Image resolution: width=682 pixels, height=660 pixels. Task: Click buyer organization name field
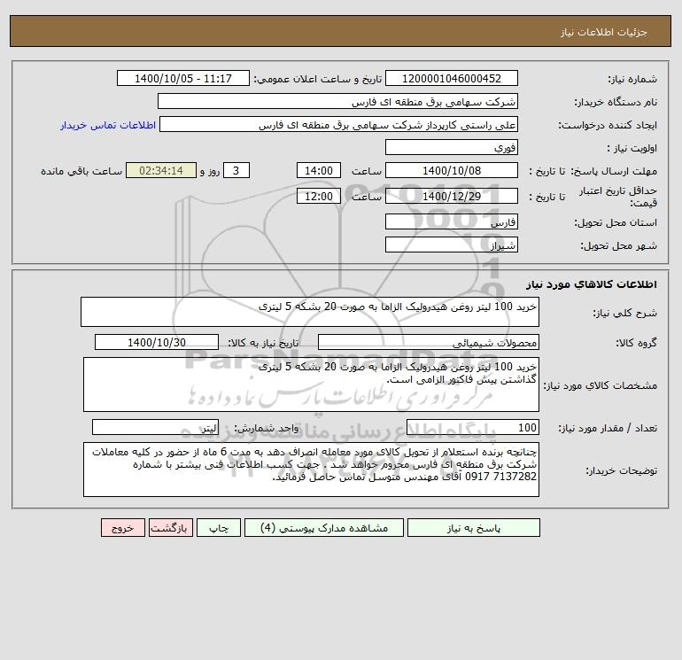point(337,101)
